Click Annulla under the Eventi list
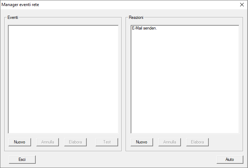Screen dimensions: 248x168 click(47, 142)
